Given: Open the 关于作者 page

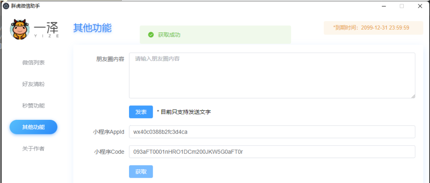Looking at the screenshot, I should pyautogui.click(x=33, y=149).
